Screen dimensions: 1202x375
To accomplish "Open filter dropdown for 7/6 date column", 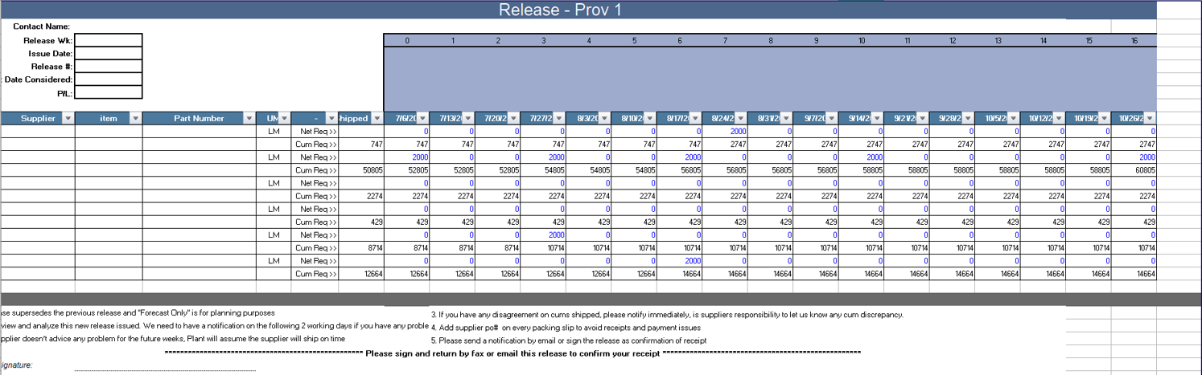I will tap(422, 119).
